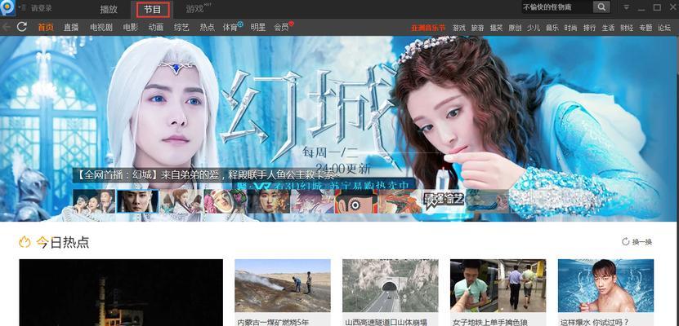Click the flame icon beside 今日热点
The width and height of the screenshot is (679, 326).
click(x=25, y=242)
